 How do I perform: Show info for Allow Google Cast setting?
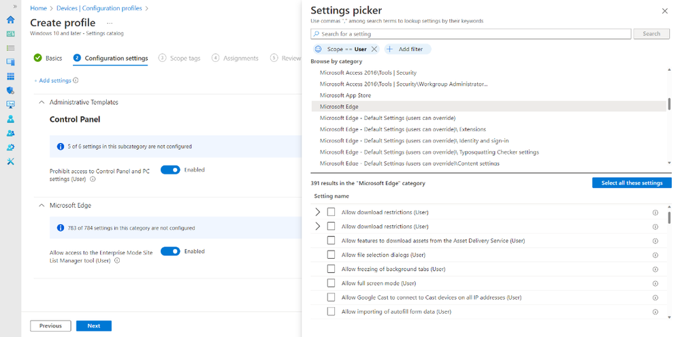tap(655, 298)
